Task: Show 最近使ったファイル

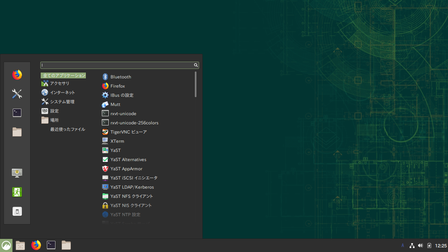Action: [x=68, y=129]
